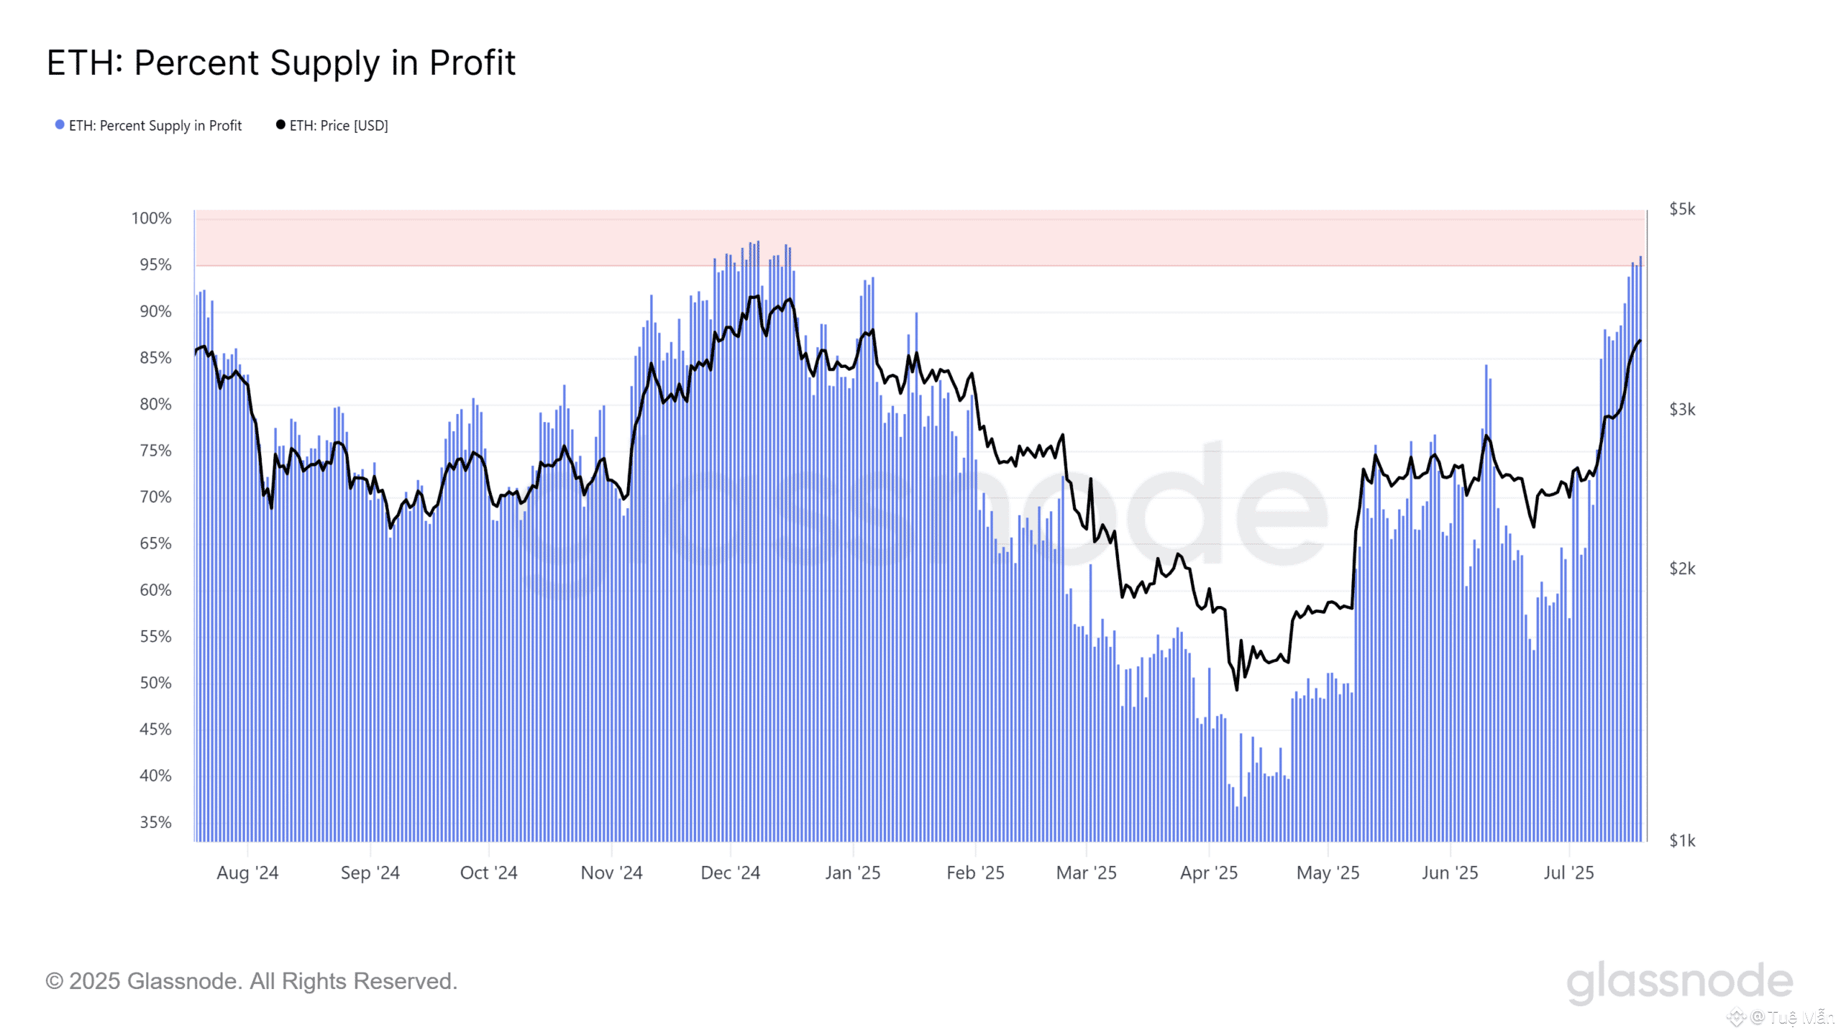Click the Glassnode copyright notice text
Viewport: 1841px width, 1035px height.
[252, 981]
